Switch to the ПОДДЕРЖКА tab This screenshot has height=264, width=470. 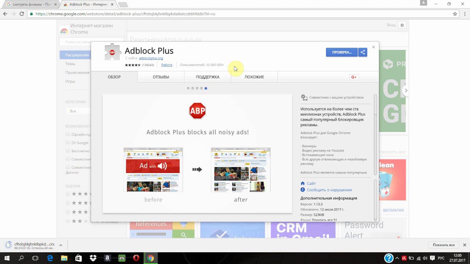click(x=207, y=77)
